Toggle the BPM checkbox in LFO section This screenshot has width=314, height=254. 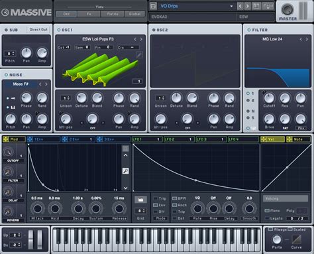[x=174, y=198]
